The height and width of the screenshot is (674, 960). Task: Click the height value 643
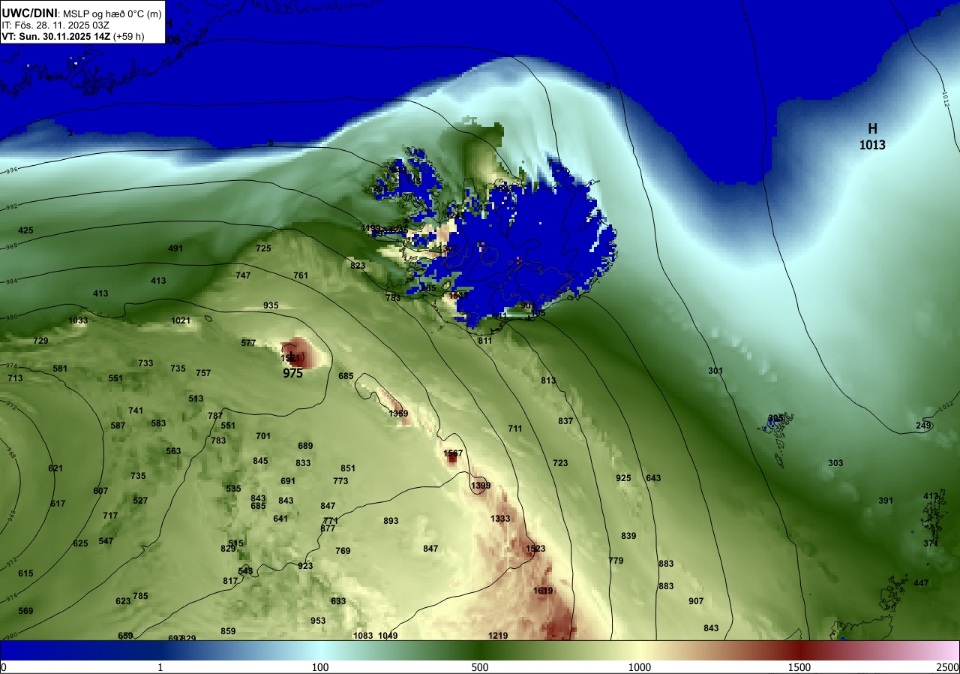653,478
